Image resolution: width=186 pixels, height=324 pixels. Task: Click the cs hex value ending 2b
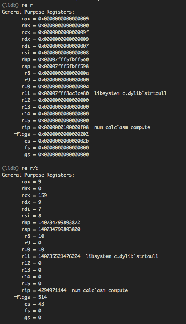point(63,141)
